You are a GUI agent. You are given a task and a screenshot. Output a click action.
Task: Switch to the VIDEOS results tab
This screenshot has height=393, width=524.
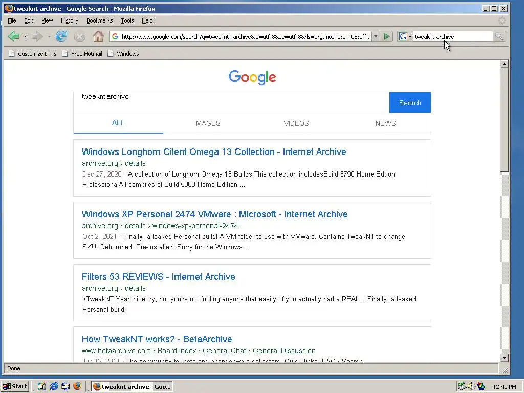click(296, 123)
